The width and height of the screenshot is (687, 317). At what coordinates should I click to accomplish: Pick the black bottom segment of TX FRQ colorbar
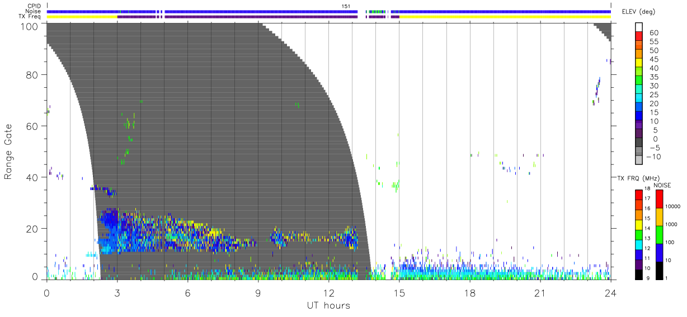[x=639, y=273]
